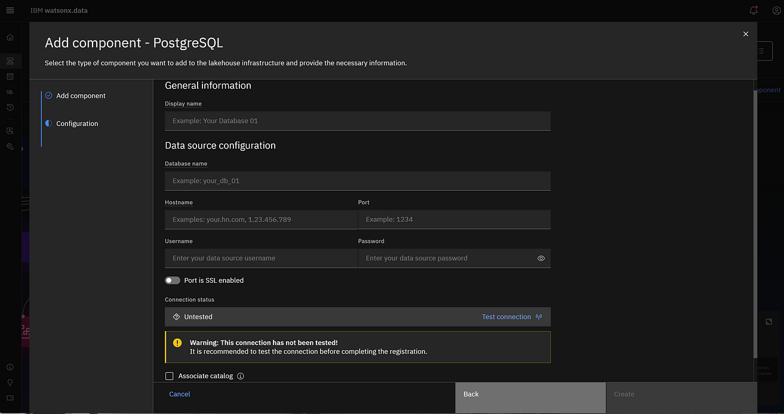Click the Associate catalog info icon
This screenshot has height=414, width=784.
[241, 376]
